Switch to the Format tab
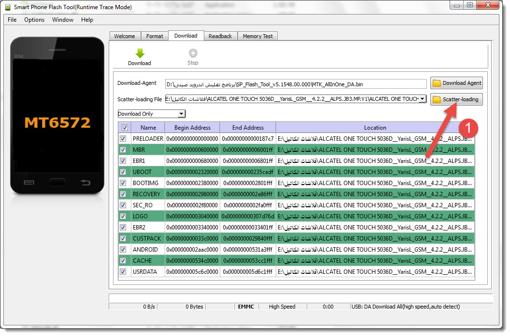The image size is (510, 336). tap(155, 36)
